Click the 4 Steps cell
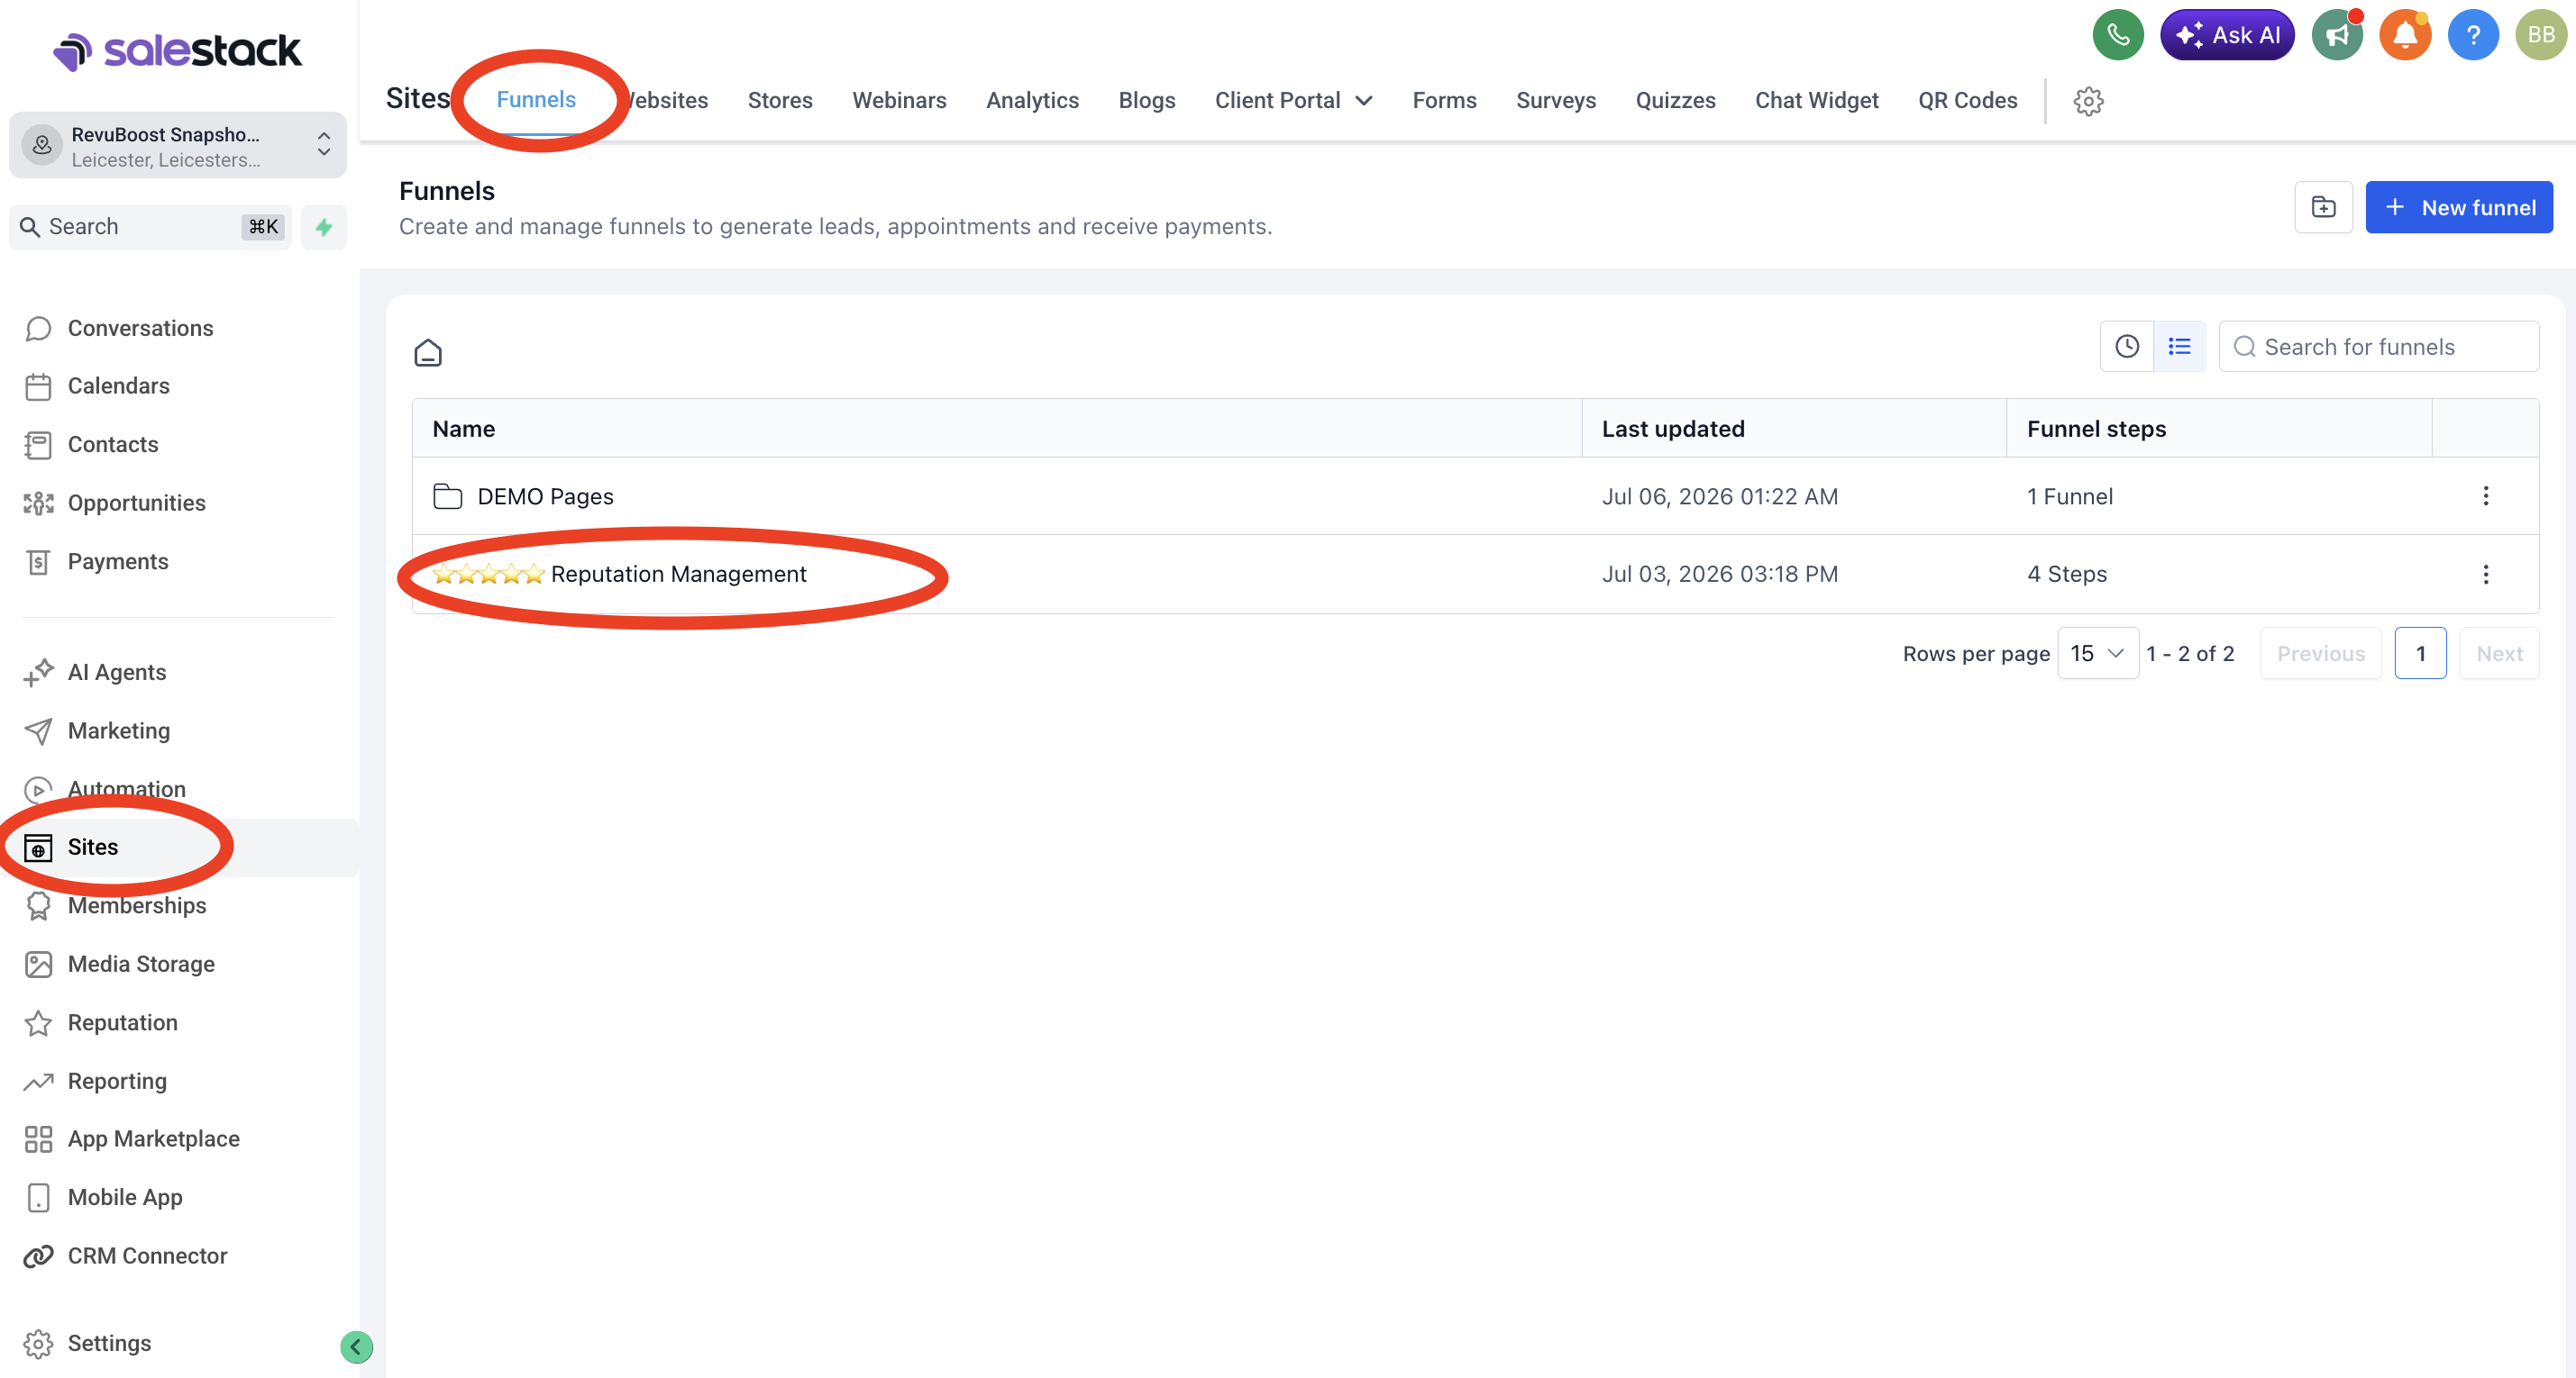Image resolution: width=2576 pixels, height=1378 pixels. click(2066, 574)
